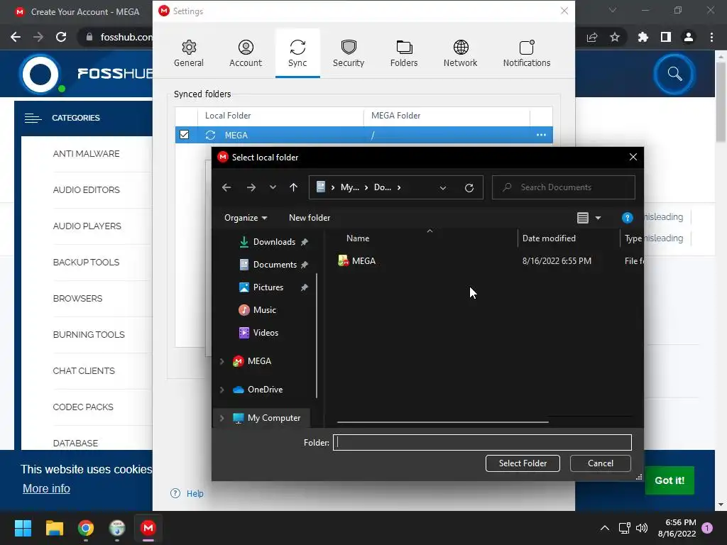Change the file view layout icon
The height and width of the screenshot is (545, 727).
tap(583, 218)
